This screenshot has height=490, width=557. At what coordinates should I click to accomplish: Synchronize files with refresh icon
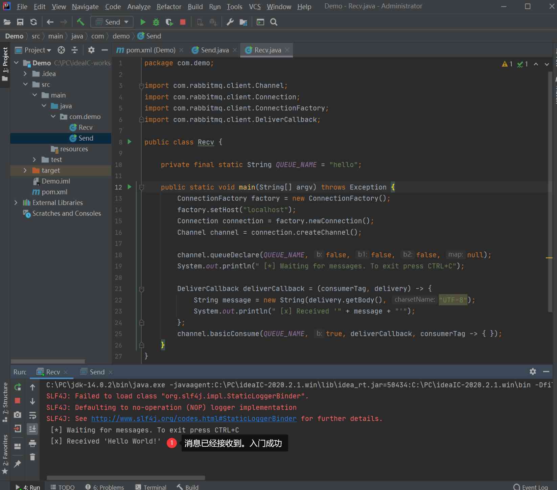(33, 22)
